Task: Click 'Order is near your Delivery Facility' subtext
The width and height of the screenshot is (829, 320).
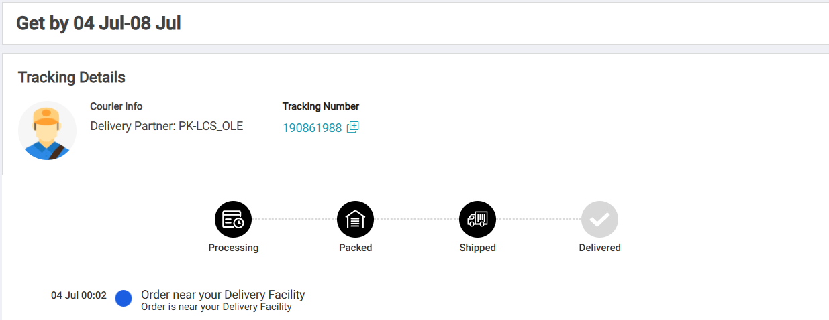Action: coord(216,307)
